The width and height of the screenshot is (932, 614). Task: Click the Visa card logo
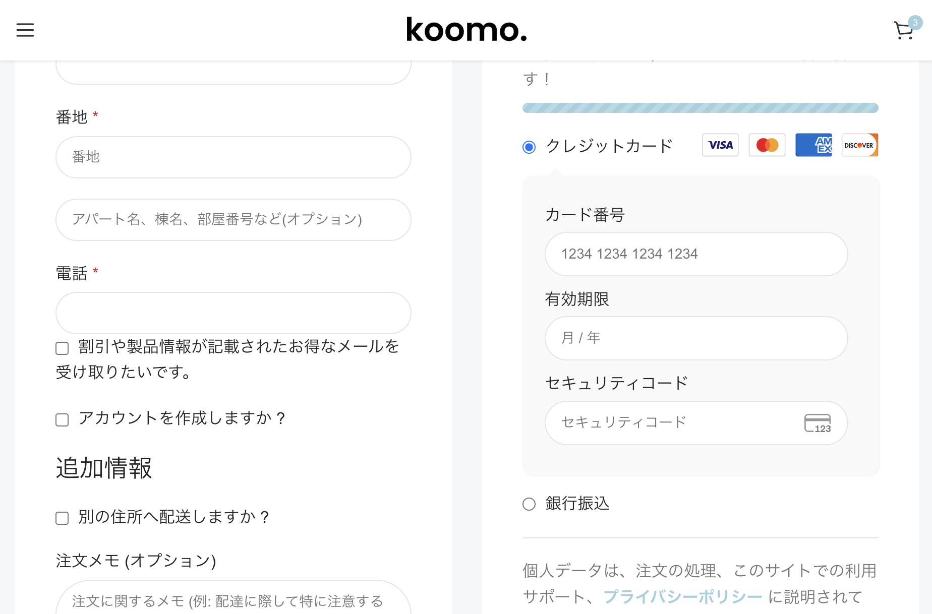(x=720, y=145)
